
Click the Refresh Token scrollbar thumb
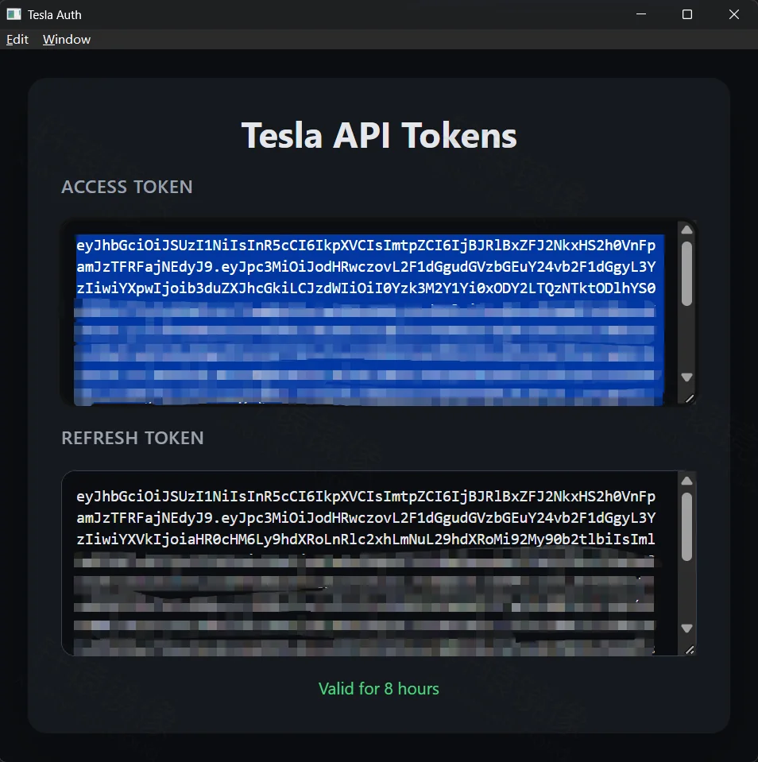(x=686, y=528)
